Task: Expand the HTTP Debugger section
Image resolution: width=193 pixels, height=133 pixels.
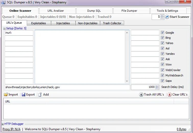Action: [3, 124]
